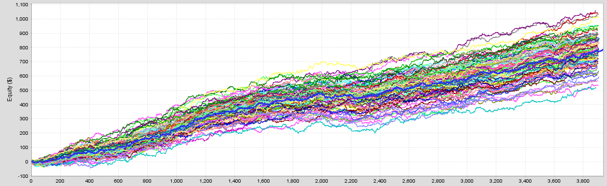Click the 3,200 x-axis tick label
This screenshot has width=607, height=186.
coord(496,182)
